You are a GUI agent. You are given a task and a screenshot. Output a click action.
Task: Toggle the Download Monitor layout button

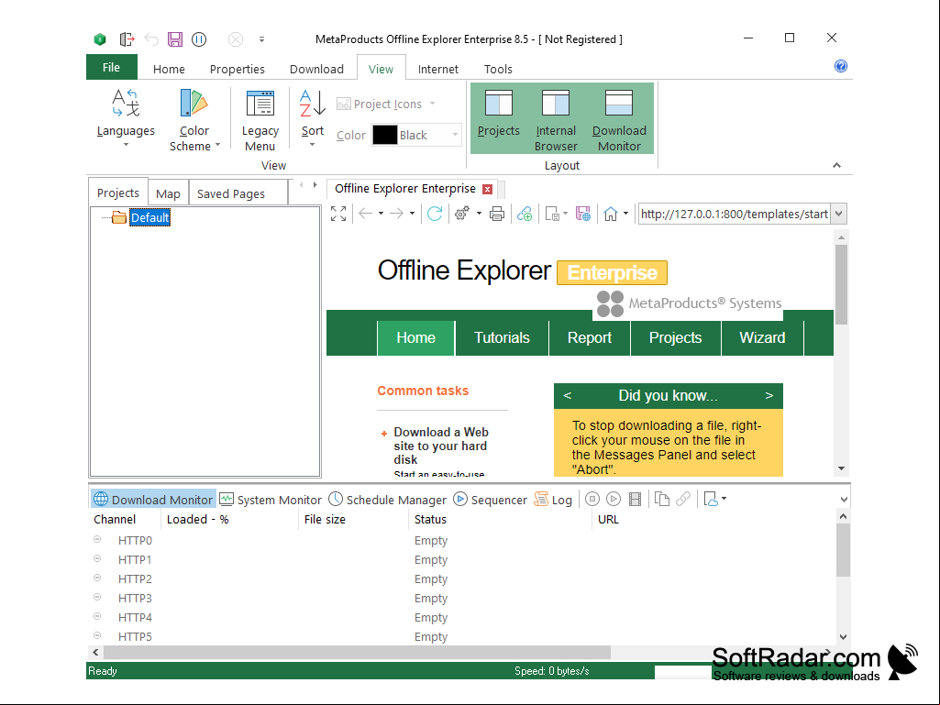[619, 118]
